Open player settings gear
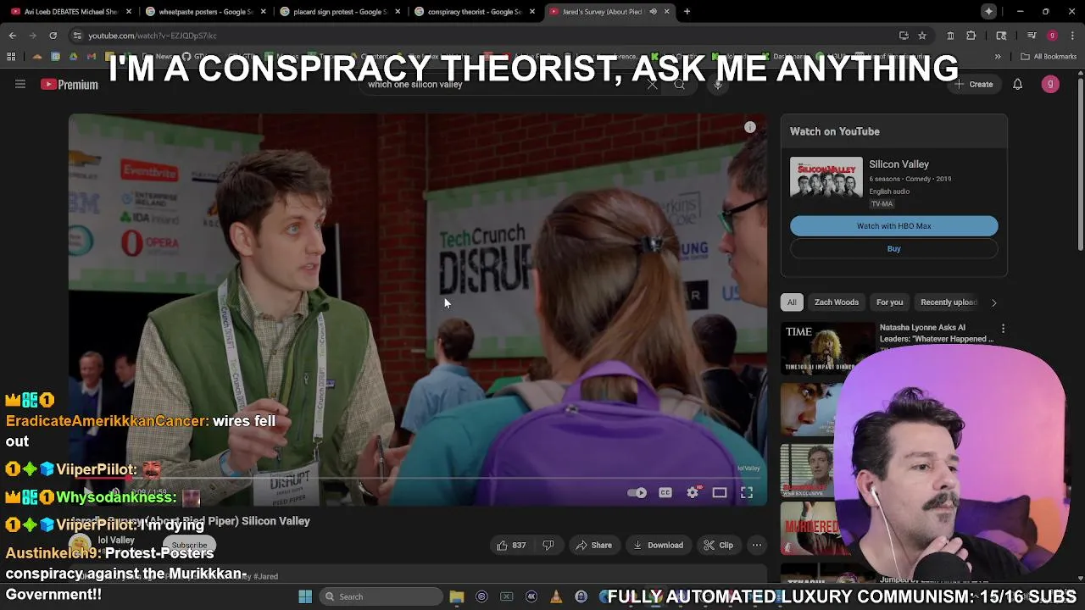 pos(693,492)
